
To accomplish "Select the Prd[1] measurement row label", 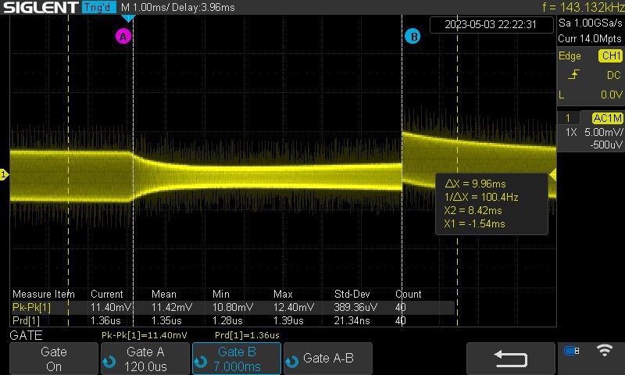I will (26, 320).
